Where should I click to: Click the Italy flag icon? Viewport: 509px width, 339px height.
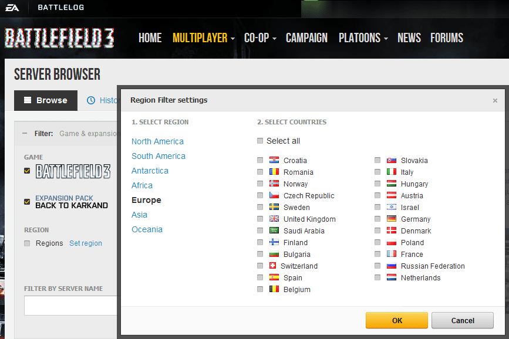click(x=392, y=172)
